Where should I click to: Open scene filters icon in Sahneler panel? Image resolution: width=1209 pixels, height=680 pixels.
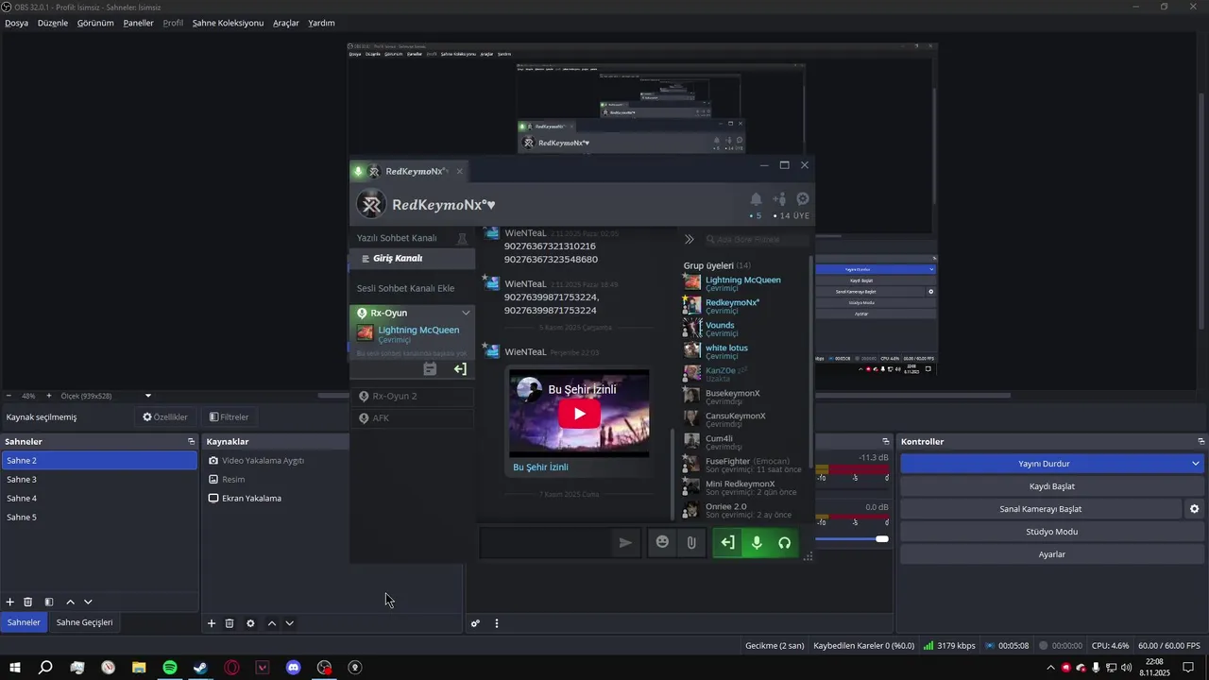click(x=49, y=602)
